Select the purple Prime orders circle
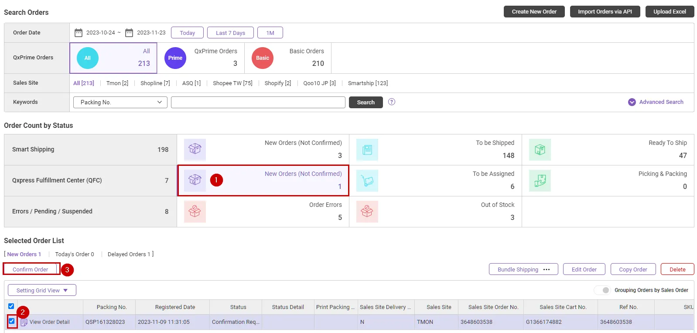Screen dimensions: 697x333 point(175,58)
